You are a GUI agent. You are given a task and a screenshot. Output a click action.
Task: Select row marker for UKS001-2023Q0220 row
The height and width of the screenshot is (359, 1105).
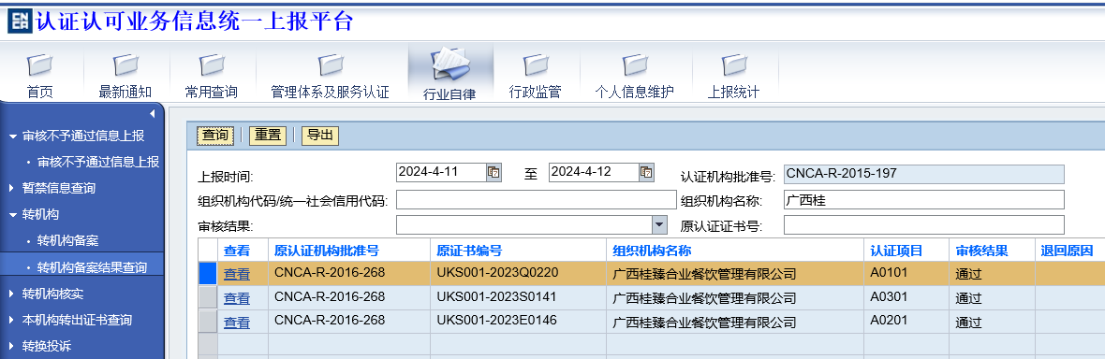(208, 274)
